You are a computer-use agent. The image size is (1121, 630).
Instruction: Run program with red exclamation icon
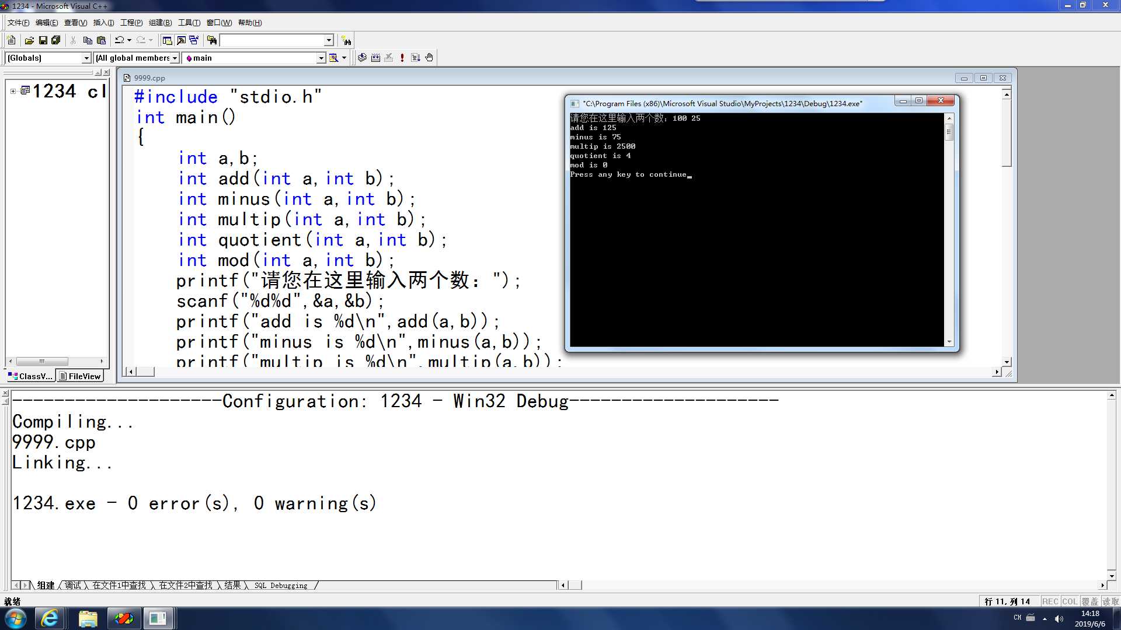[x=402, y=58]
